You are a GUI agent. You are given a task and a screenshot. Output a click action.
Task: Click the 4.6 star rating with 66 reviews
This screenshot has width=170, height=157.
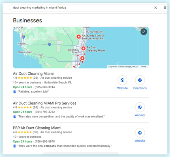point(25,132)
